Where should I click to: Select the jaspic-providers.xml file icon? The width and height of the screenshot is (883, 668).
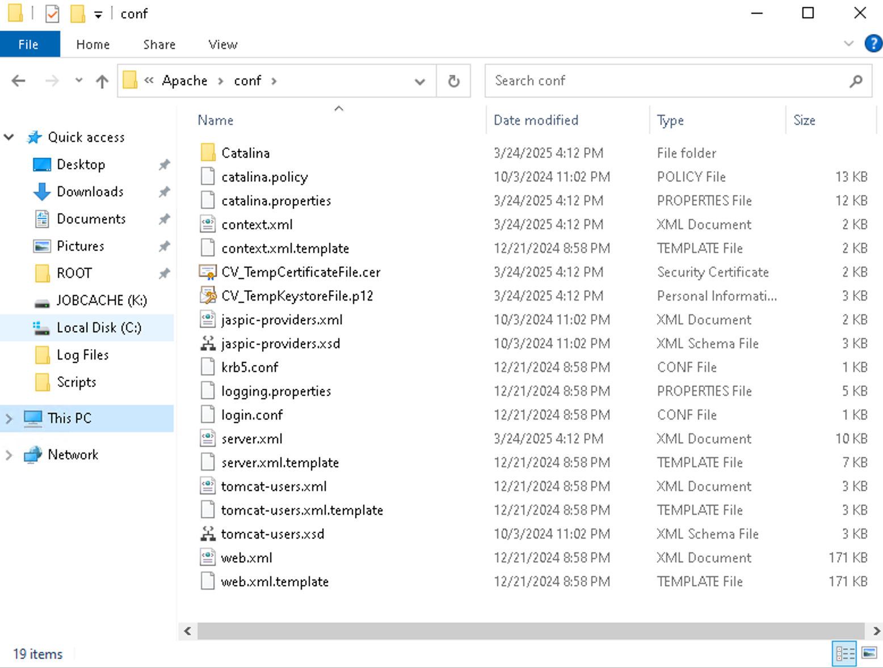[208, 319]
